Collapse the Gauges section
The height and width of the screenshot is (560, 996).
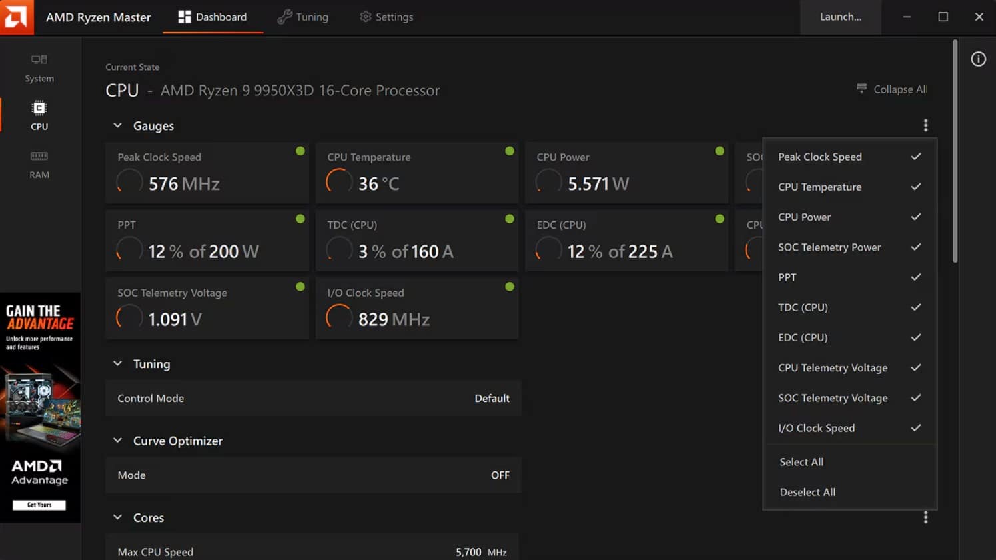click(117, 125)
